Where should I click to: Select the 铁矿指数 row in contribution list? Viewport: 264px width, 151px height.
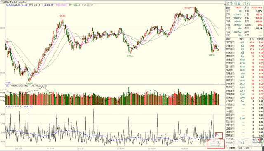point(245,42)
